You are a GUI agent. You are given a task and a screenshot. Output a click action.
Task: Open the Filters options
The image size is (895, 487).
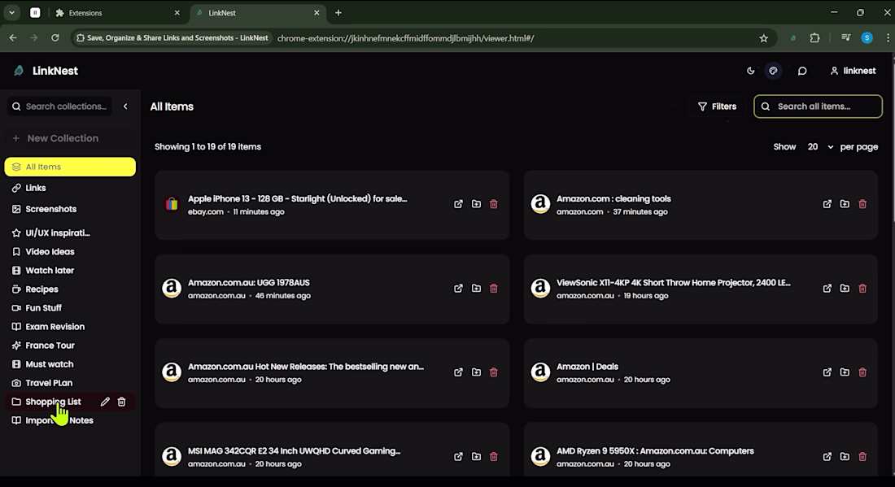pos(717,107)
